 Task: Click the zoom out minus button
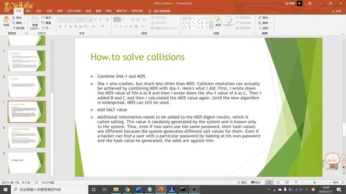click(303, 183)
